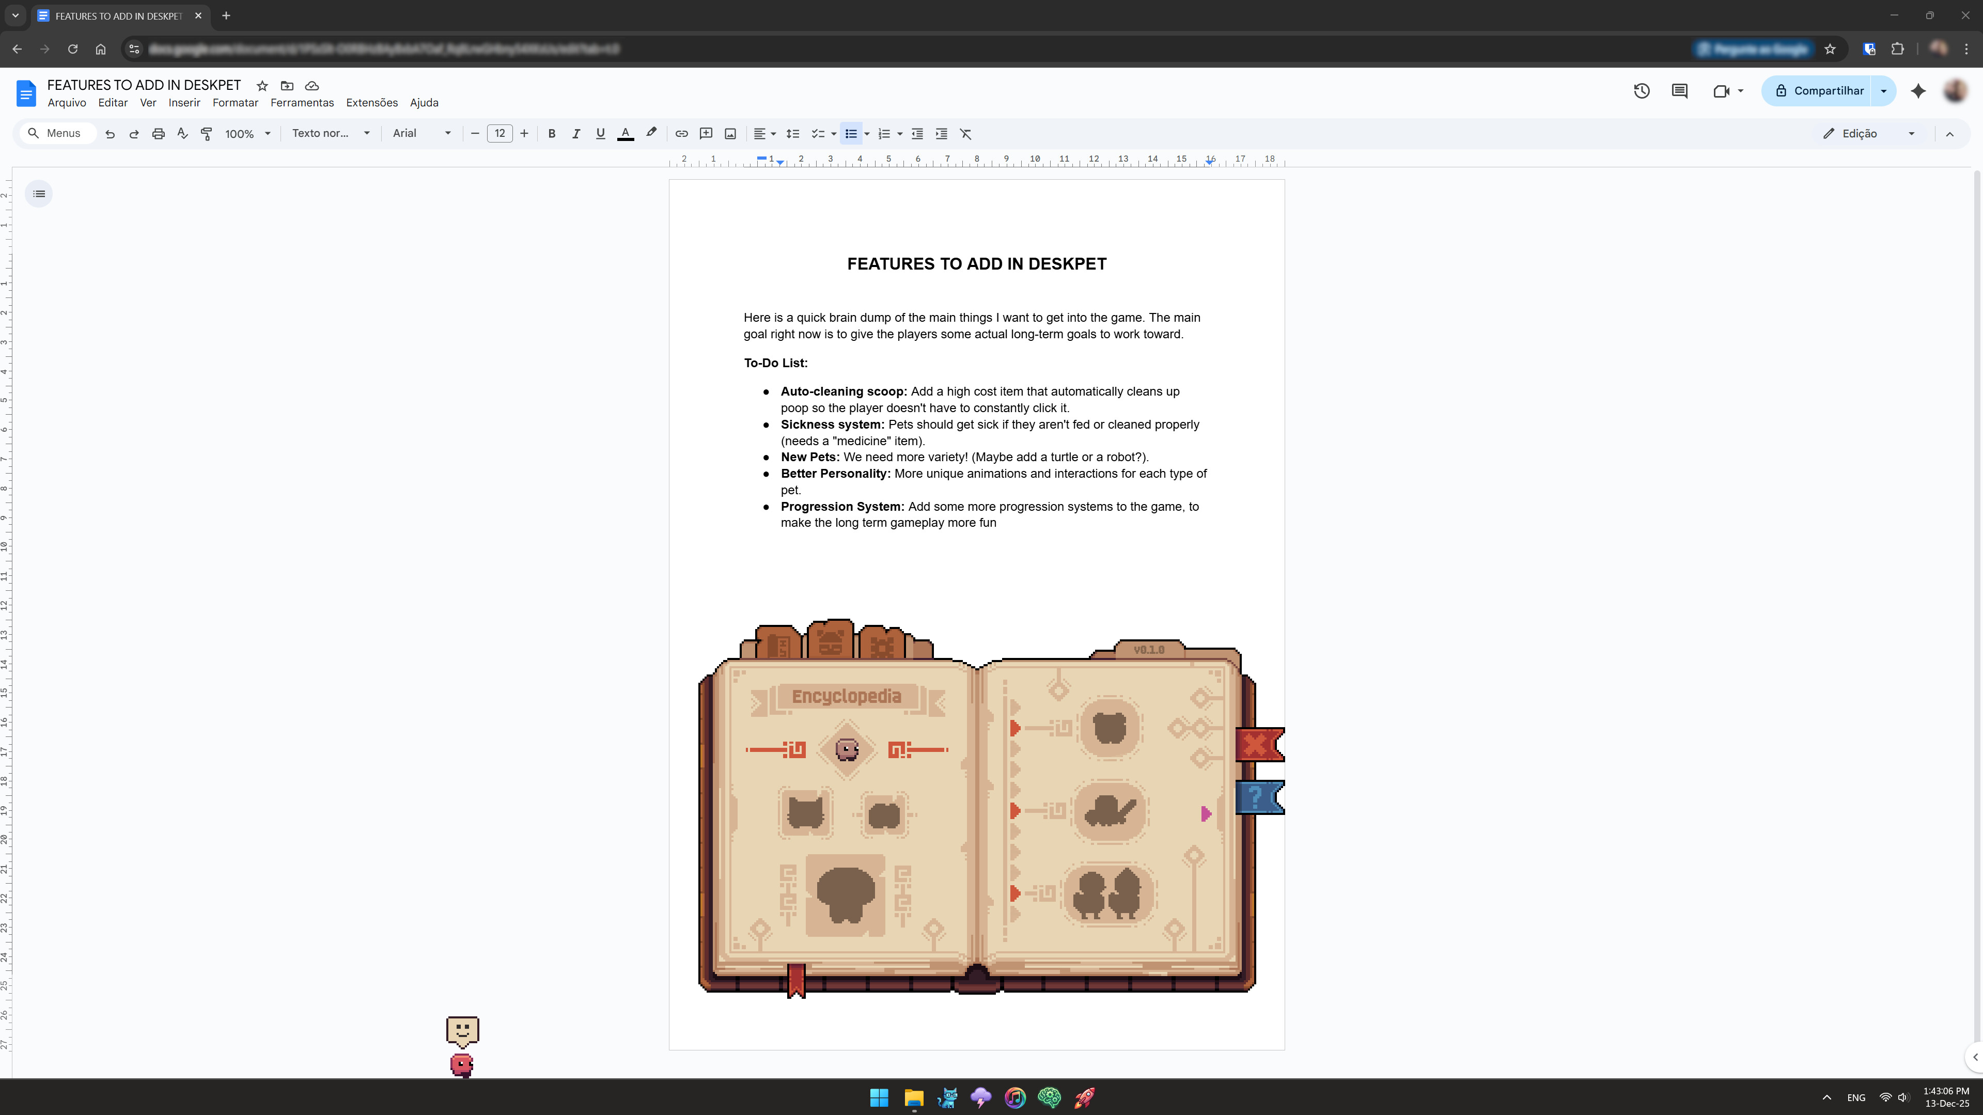The width and height of the screenshot is (1983, 1115).
Task: Open the text color picker
Action: point(625,133)
